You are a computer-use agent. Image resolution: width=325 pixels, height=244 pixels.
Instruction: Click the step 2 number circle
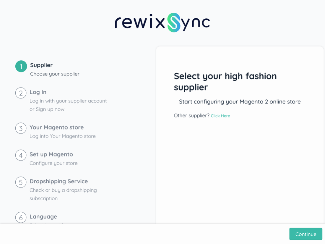tap(21, 93)
